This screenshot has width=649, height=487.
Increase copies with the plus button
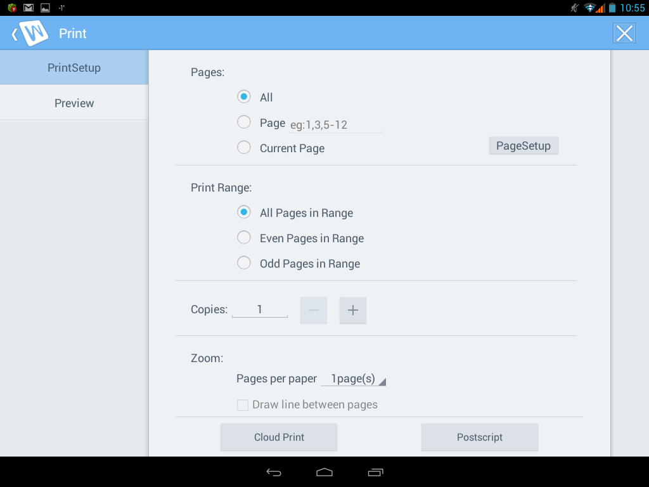pos(353,310)
